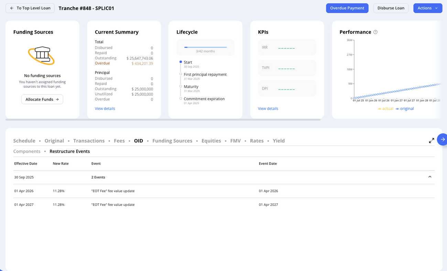Collapse the 30 Sep 2025 events group
This screenshot has height=271, width=447.
click(x=429, y=176)
